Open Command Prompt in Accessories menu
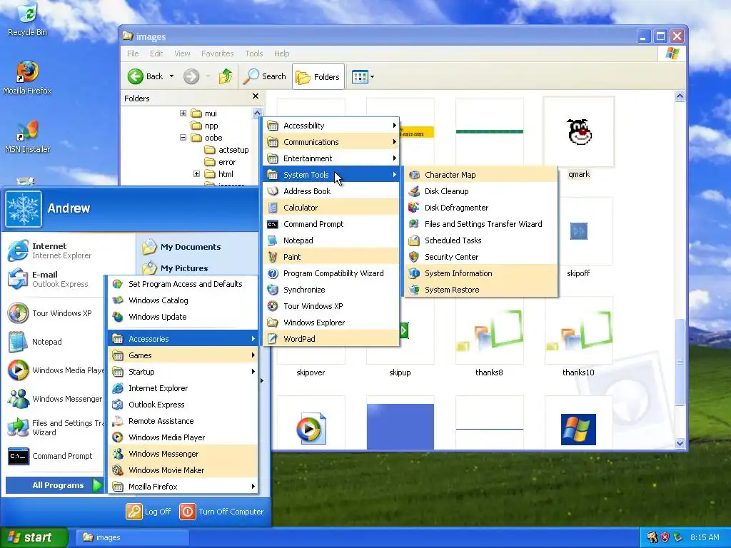Image resolution: width=731 pixels, height=548 pixels. point(331,224)
